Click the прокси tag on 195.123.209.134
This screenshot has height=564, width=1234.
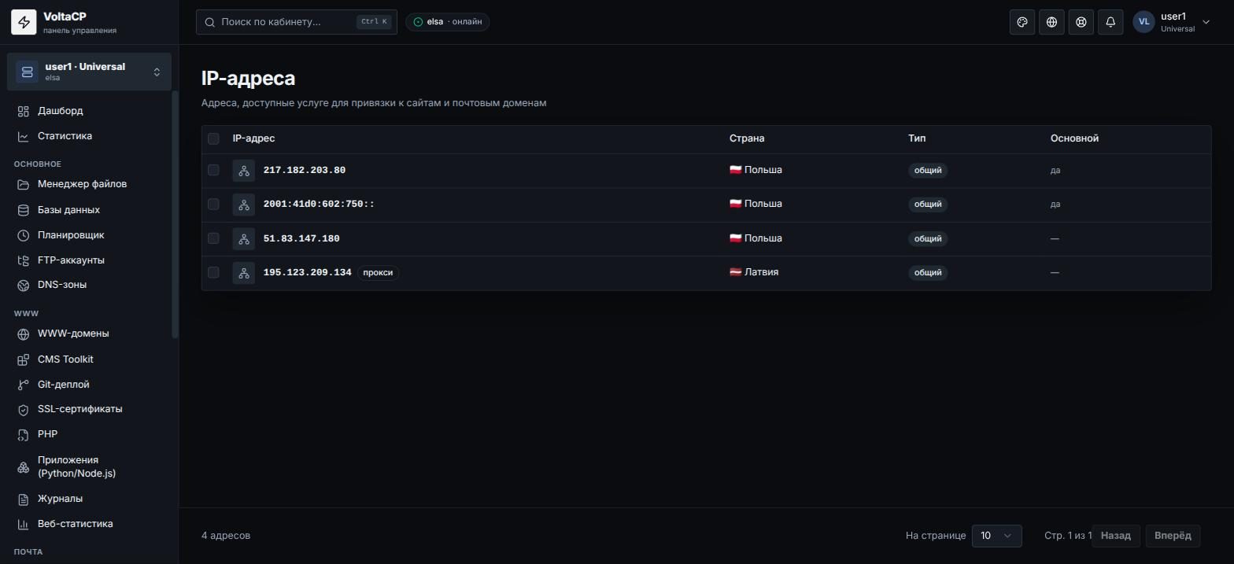pyautogui.click(x=378, y=273)
